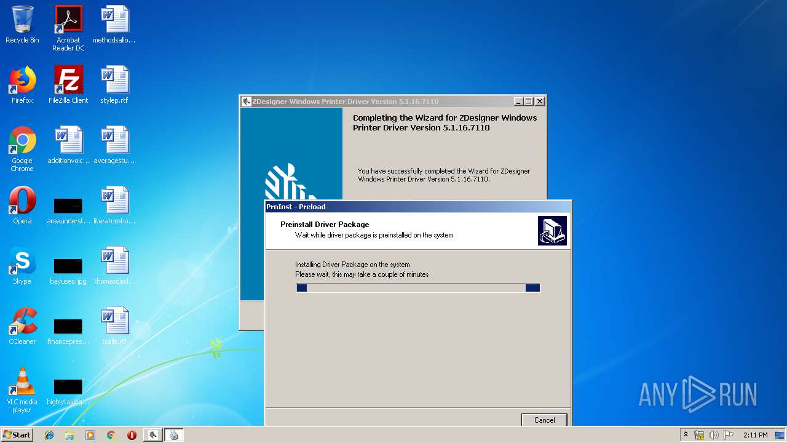
Task: Launch Opera from the desktop
Action: pyautogui.click(x=22, y=206)
